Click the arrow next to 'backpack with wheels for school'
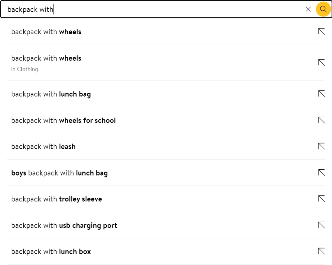The image size is (332, 265). point(321,120)
